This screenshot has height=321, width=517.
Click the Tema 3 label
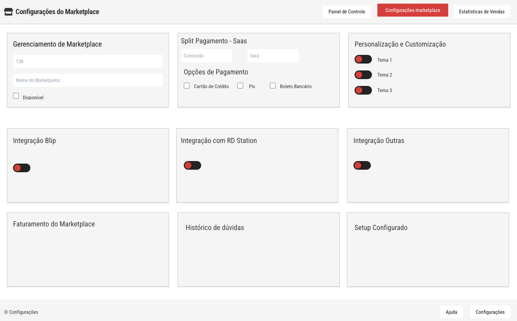tap(385, 90)
